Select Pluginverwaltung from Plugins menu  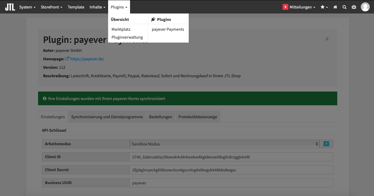coord(127,37)
